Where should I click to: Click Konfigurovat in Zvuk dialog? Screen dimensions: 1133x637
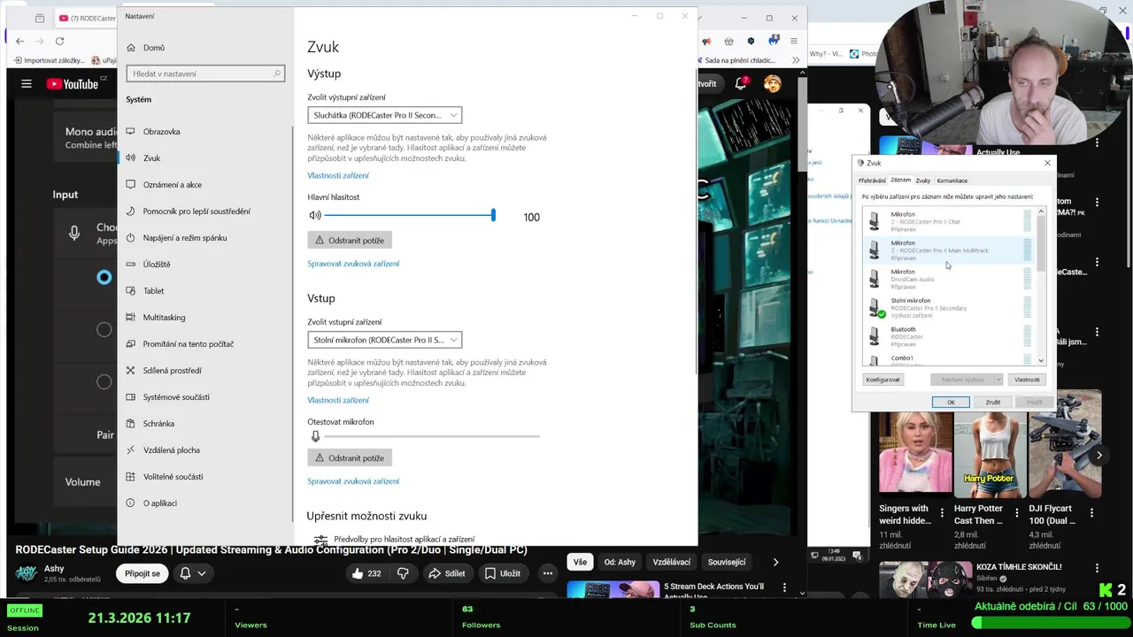click(883, 380)
